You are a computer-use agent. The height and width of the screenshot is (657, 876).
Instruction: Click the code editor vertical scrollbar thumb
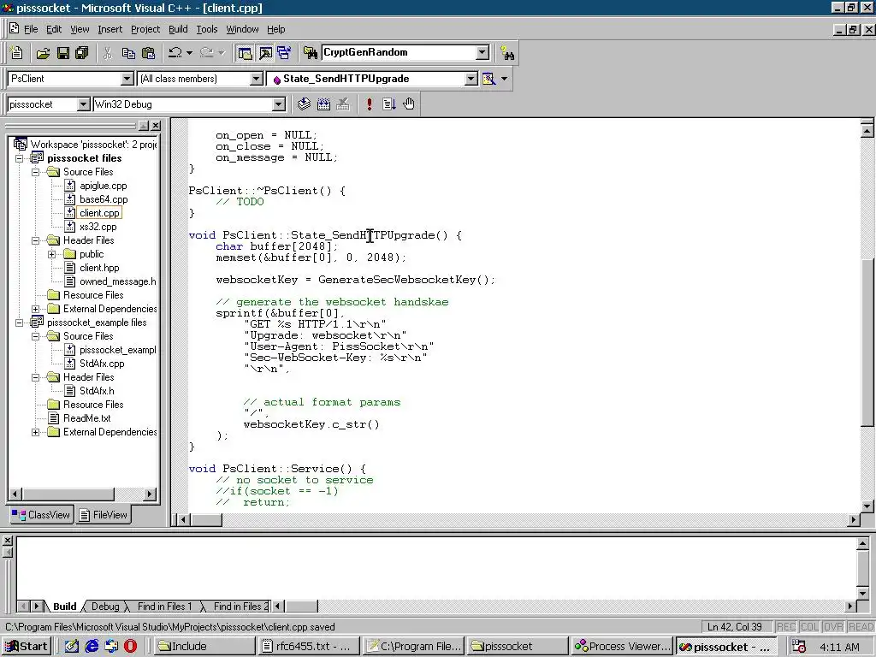[x=867, y=343]
